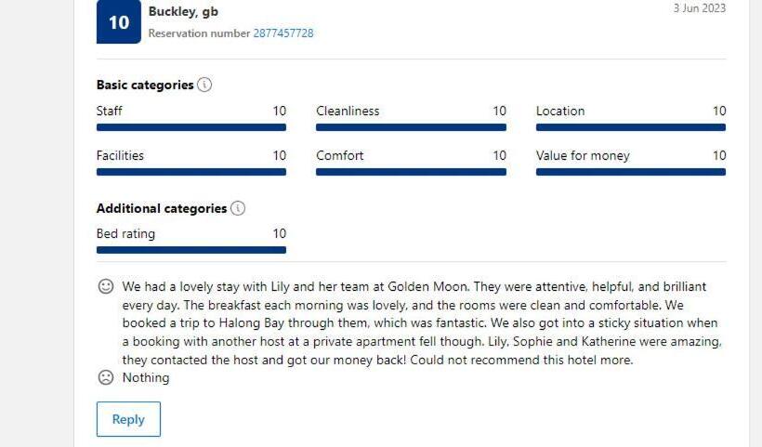Click the review date 3 Jun 2023
The image size is (762, 447).
tap(699, 8)
